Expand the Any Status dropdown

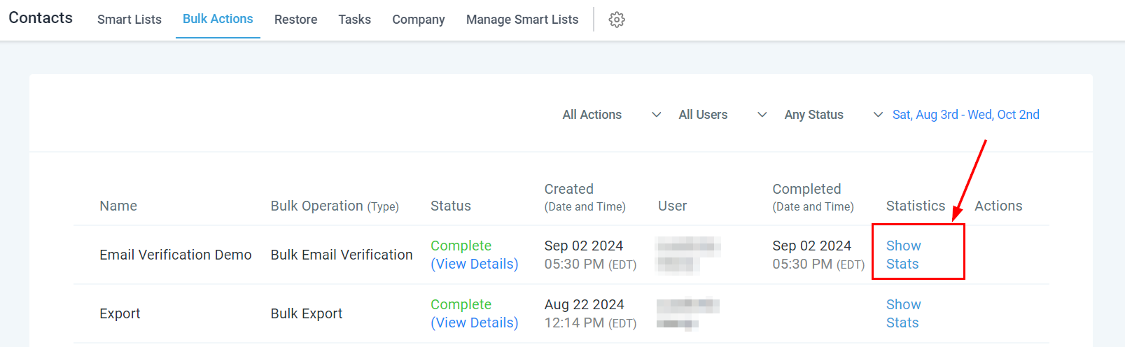tap(833, 115)
